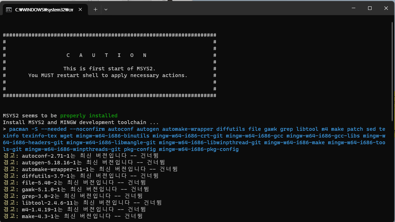Expand the new tab profile dropdown
Viewport: 395px width, 222px height.
click(106, 10)
